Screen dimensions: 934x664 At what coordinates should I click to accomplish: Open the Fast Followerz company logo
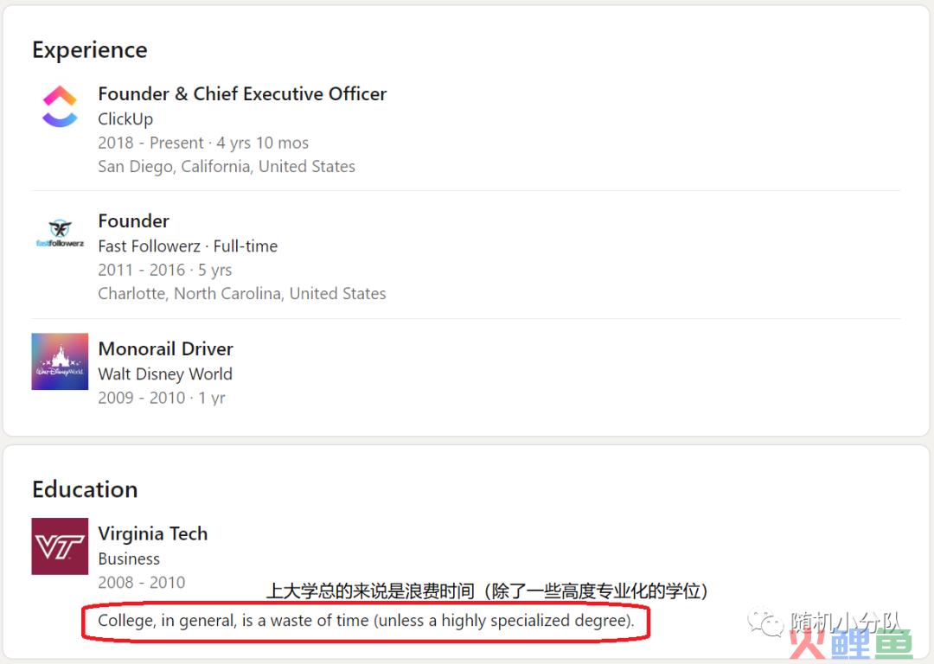tap(61, 233)
